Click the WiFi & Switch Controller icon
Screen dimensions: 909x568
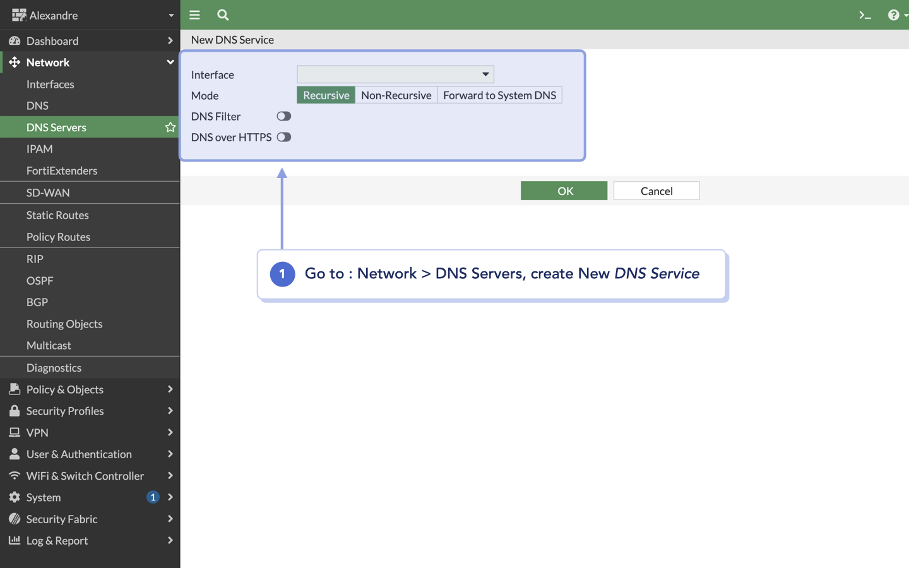pyautogui.click(x=14, y=476)
